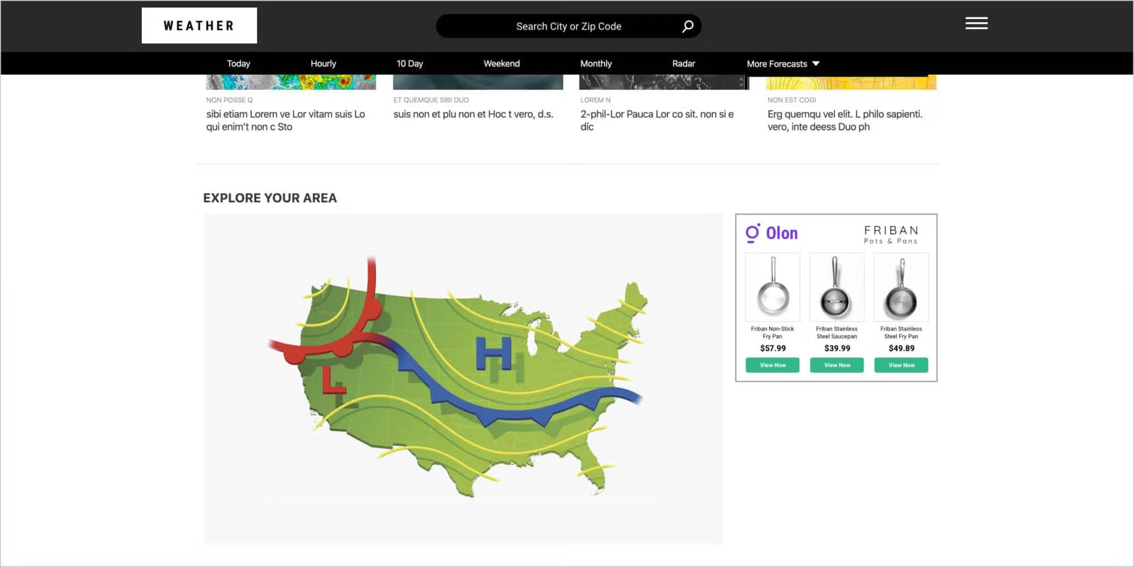Open the Monthly forecast tab
The width and height of the screenshot is (1134, 567).
coord(596,64)
